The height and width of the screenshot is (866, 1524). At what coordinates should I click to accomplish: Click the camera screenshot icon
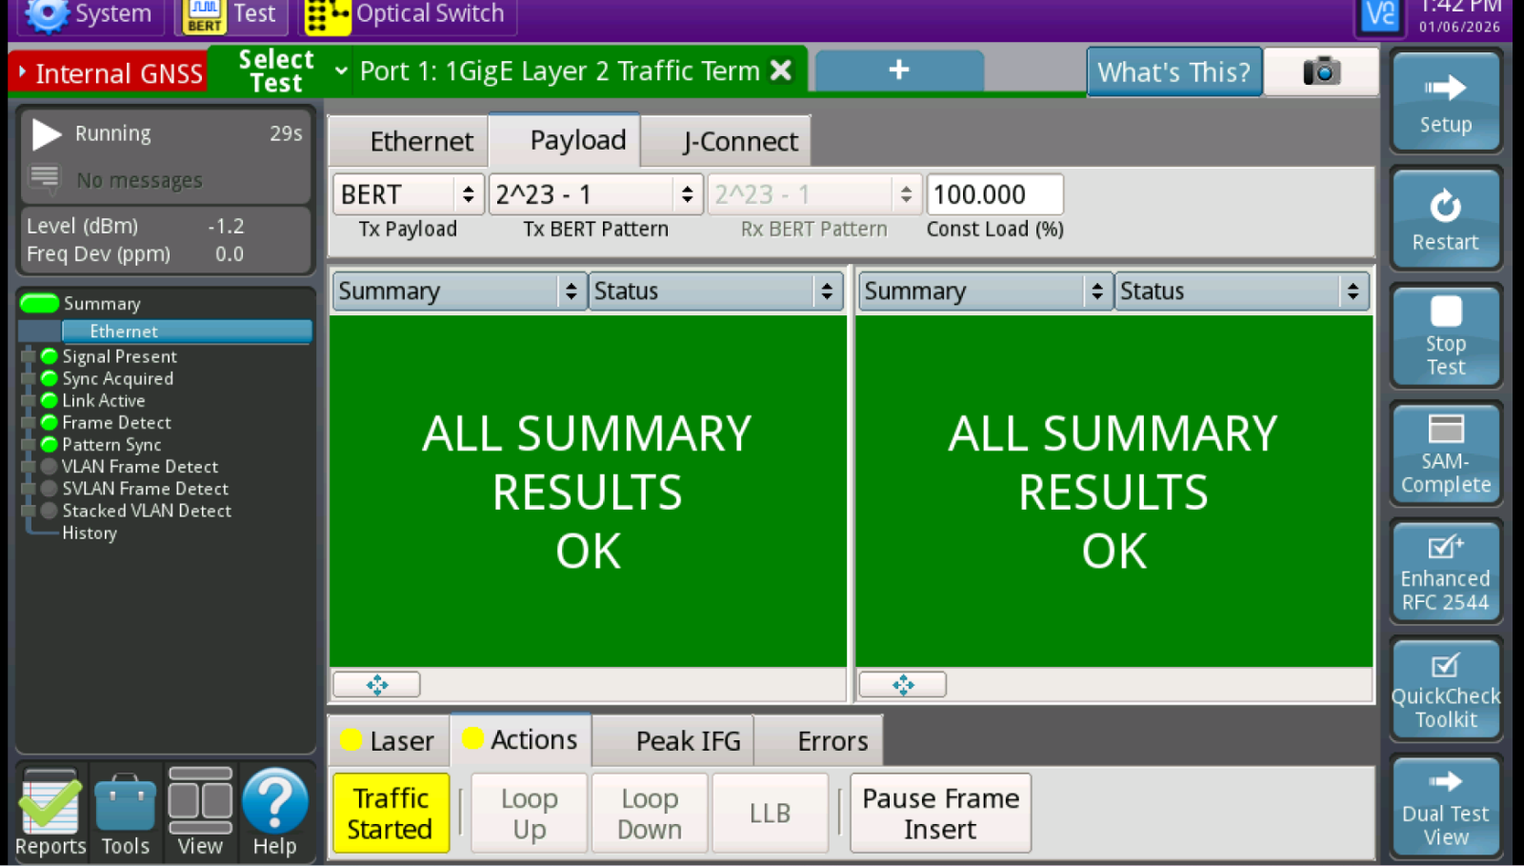coord(1320,71)
